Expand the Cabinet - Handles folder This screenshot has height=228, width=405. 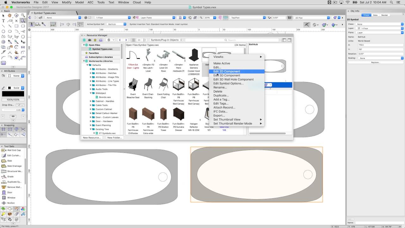tap(91, 101)
